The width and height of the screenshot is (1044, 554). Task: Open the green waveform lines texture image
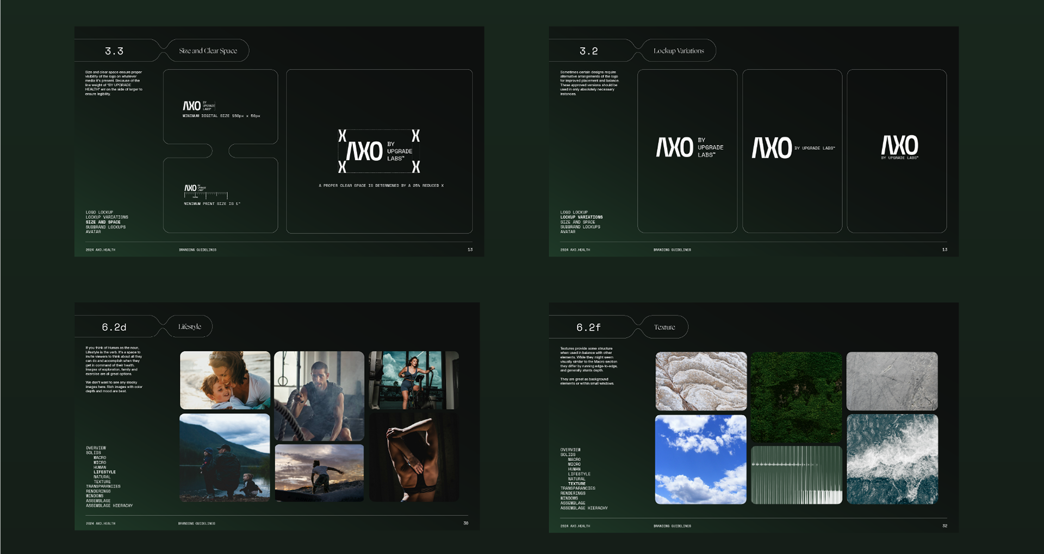coord(797,475)
